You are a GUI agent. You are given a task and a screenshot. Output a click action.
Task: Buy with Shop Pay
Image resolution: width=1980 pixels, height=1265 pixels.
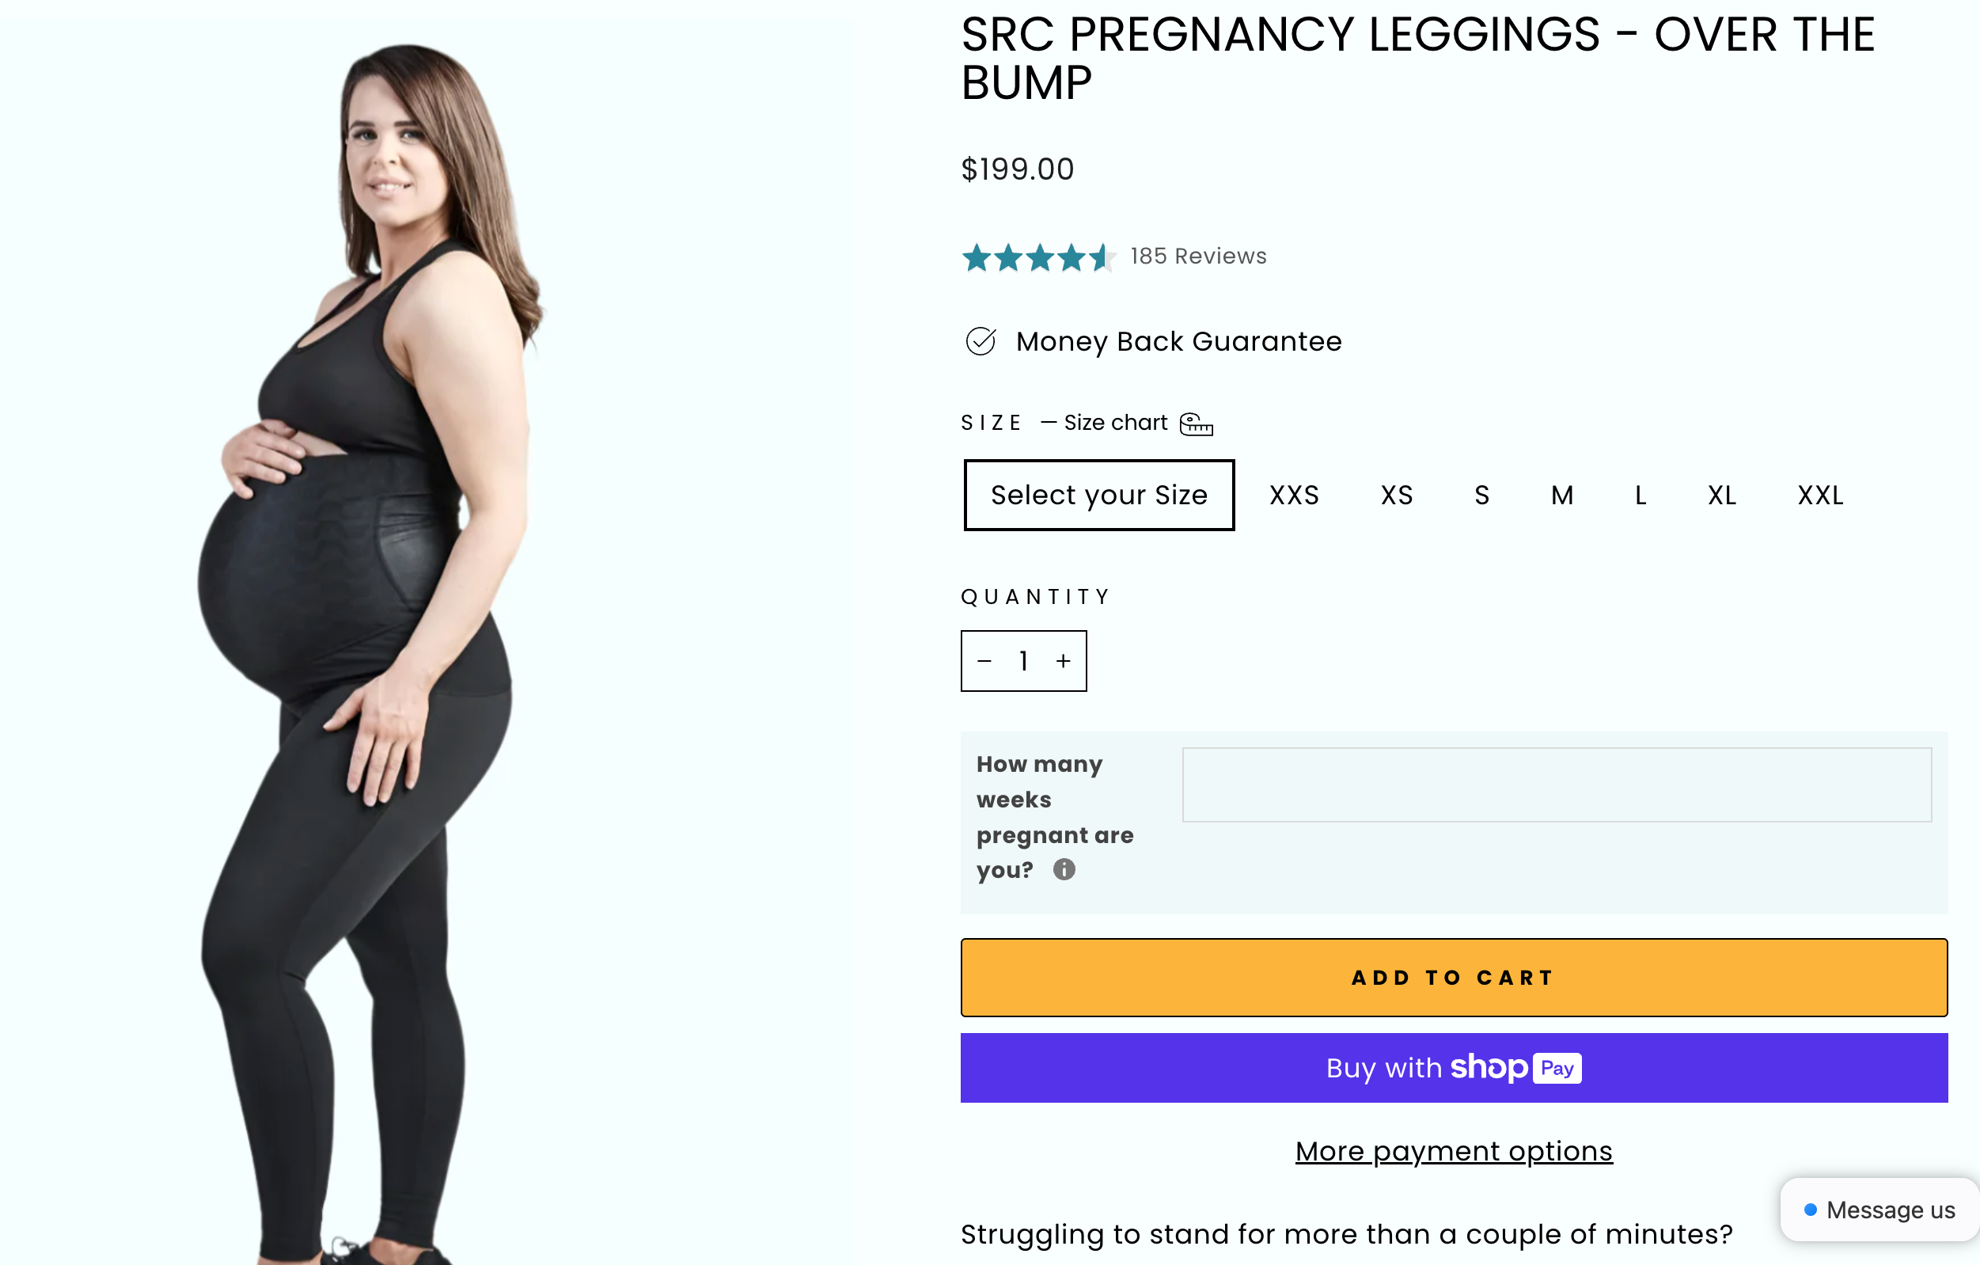pyautogui.click(x=1453, y=1068)
